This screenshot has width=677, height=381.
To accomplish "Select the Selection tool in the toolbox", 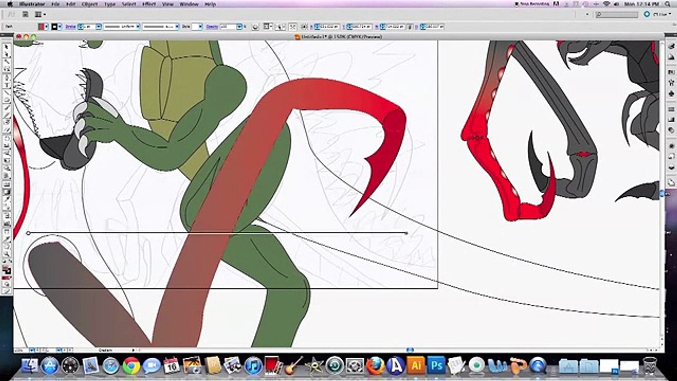I will tap(7, 47).
